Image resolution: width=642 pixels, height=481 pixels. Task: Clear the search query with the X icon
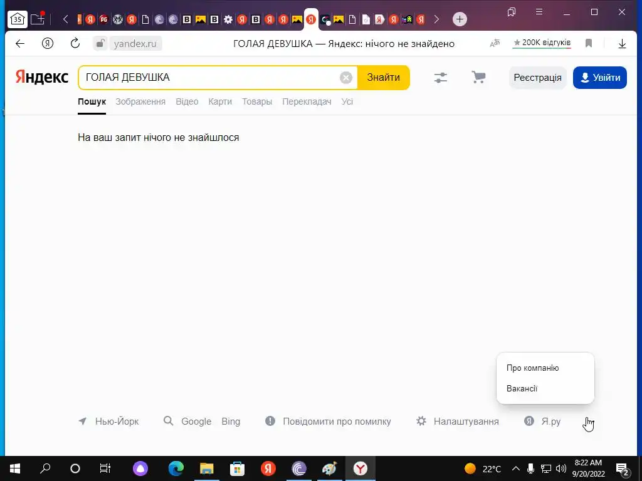(346, 77)
